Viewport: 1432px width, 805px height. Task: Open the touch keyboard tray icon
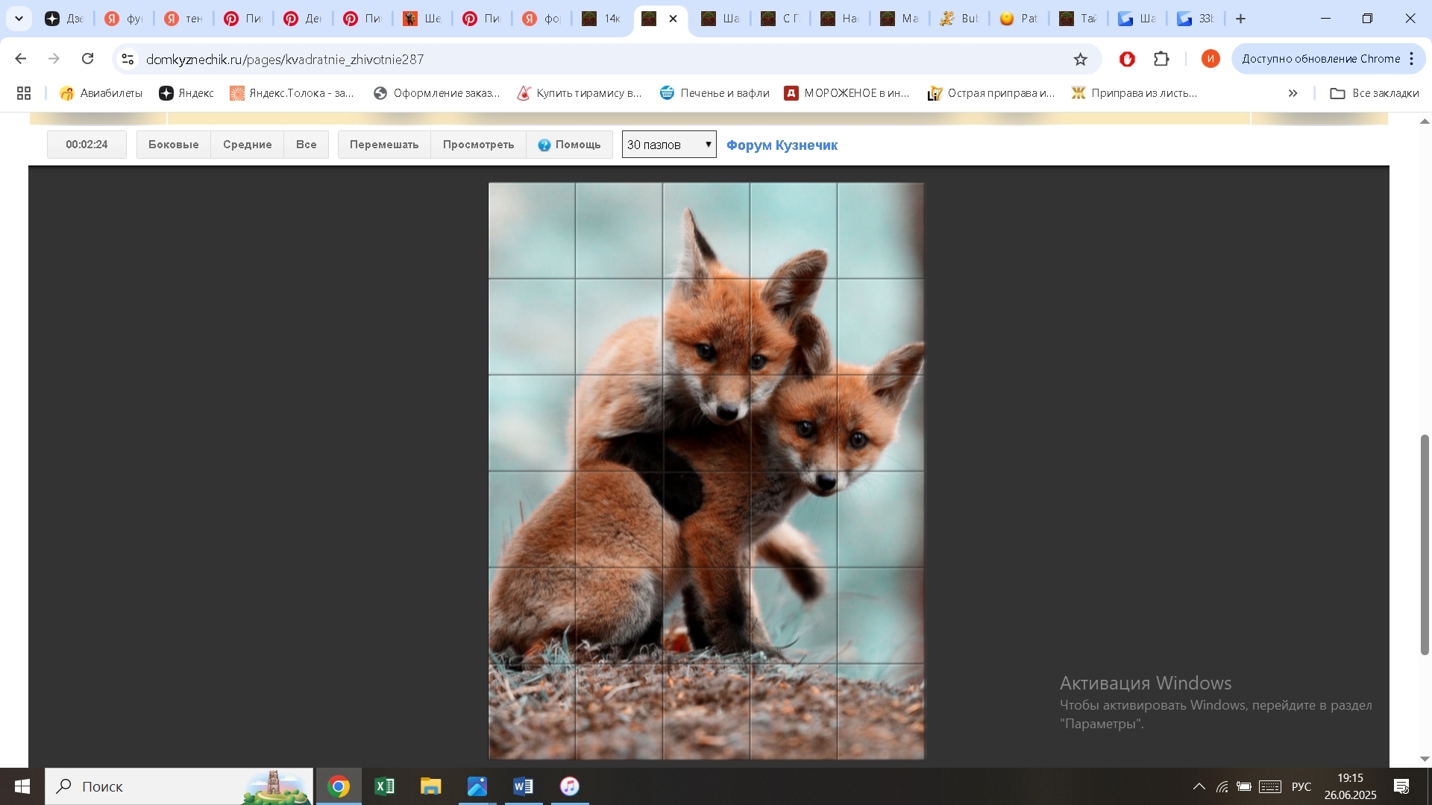pyautogui.click(x=1270, y=786)
